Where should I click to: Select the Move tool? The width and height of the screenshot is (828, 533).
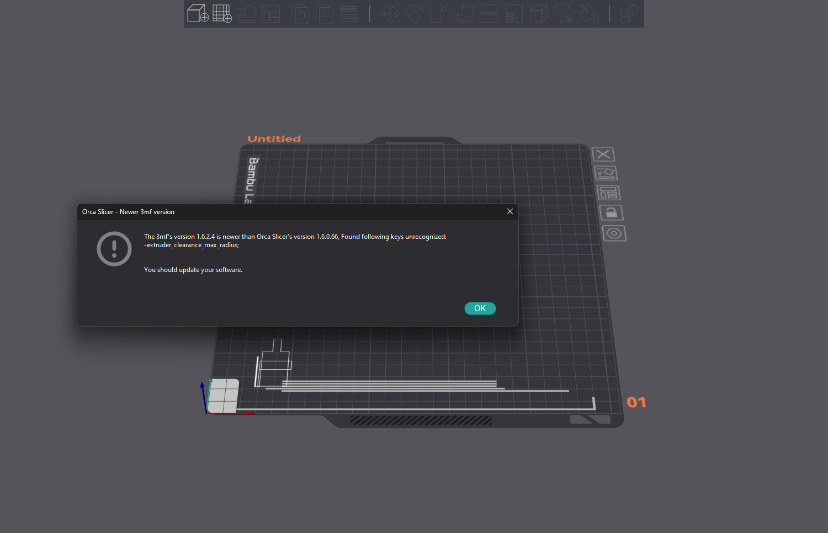(x=391, y=13)
